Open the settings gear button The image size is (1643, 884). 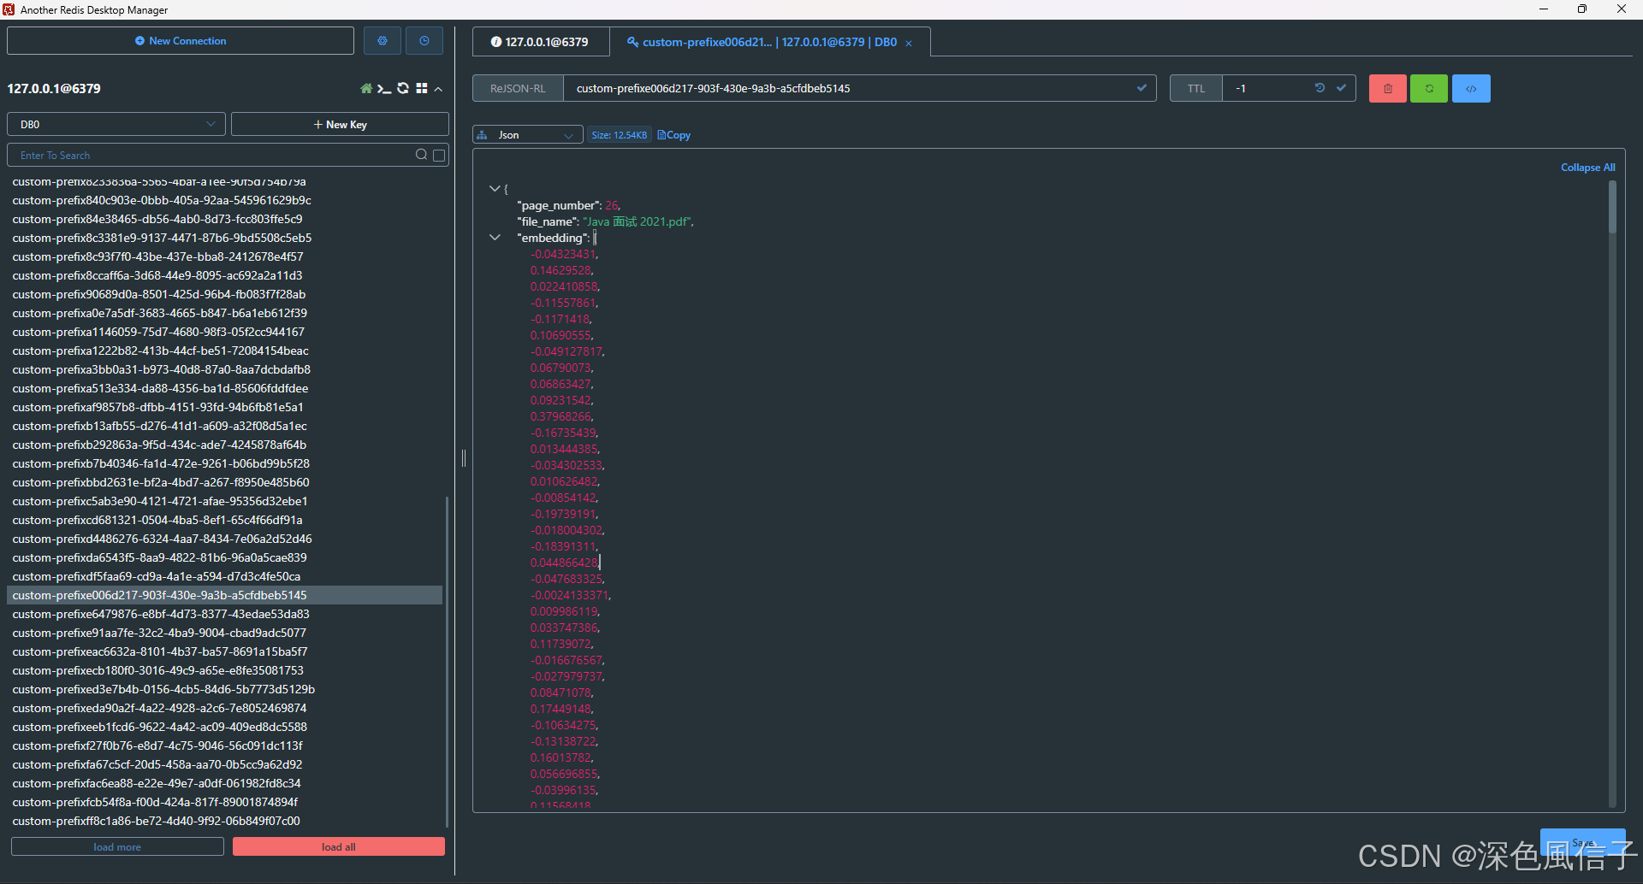[383, 41]
